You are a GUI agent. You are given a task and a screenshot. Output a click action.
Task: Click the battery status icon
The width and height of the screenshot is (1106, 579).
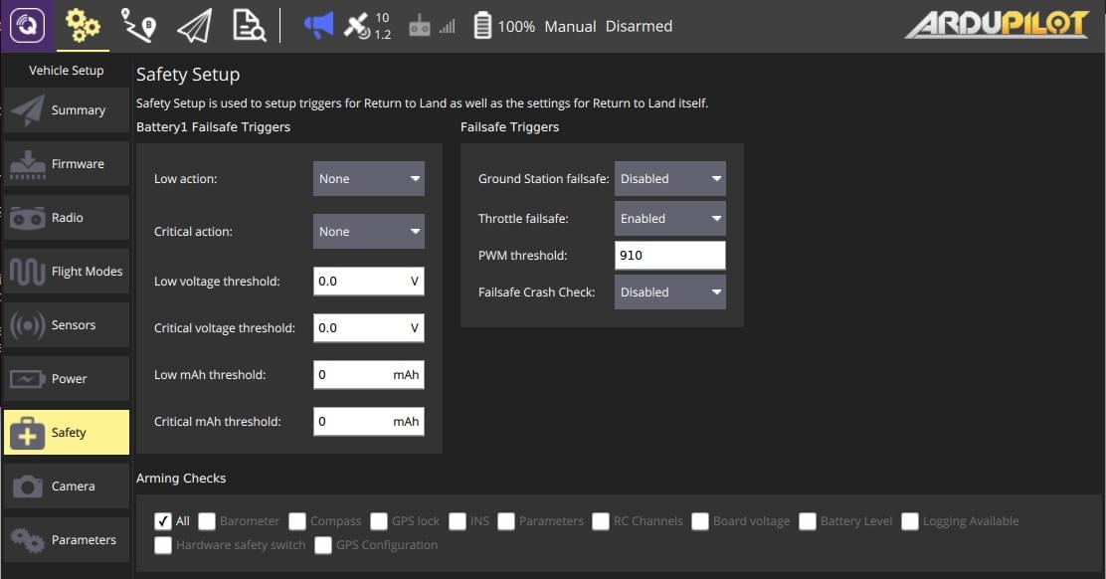pyautogui.click(x=482, y=27)
